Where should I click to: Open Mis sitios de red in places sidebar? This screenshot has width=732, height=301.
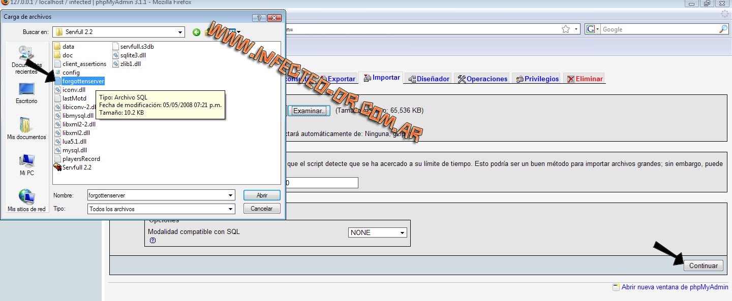tap(26, 200)
